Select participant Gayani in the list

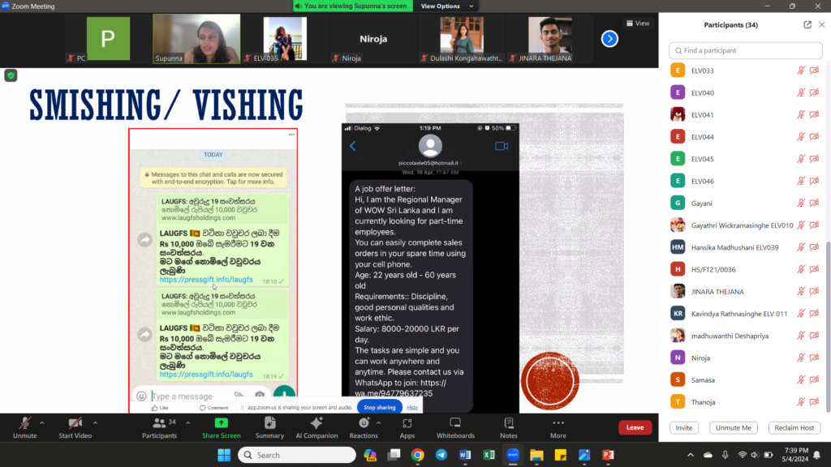745,203
